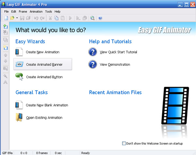Click the Edit image sidebar icon
Image resolution: width=196 pixels, height=155 pixels.
tap(6, 69)
